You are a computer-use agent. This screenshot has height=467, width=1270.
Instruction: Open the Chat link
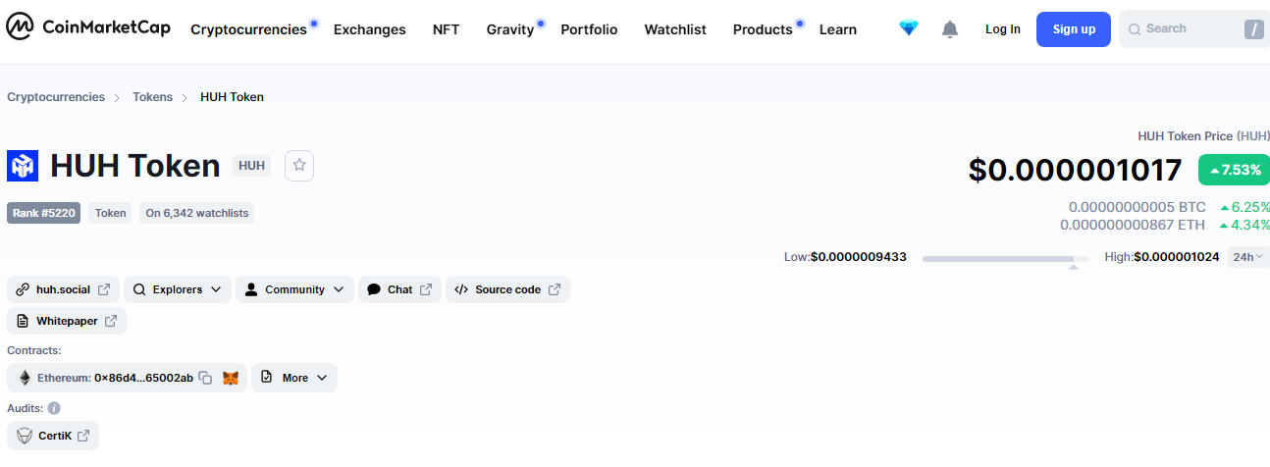399,289
